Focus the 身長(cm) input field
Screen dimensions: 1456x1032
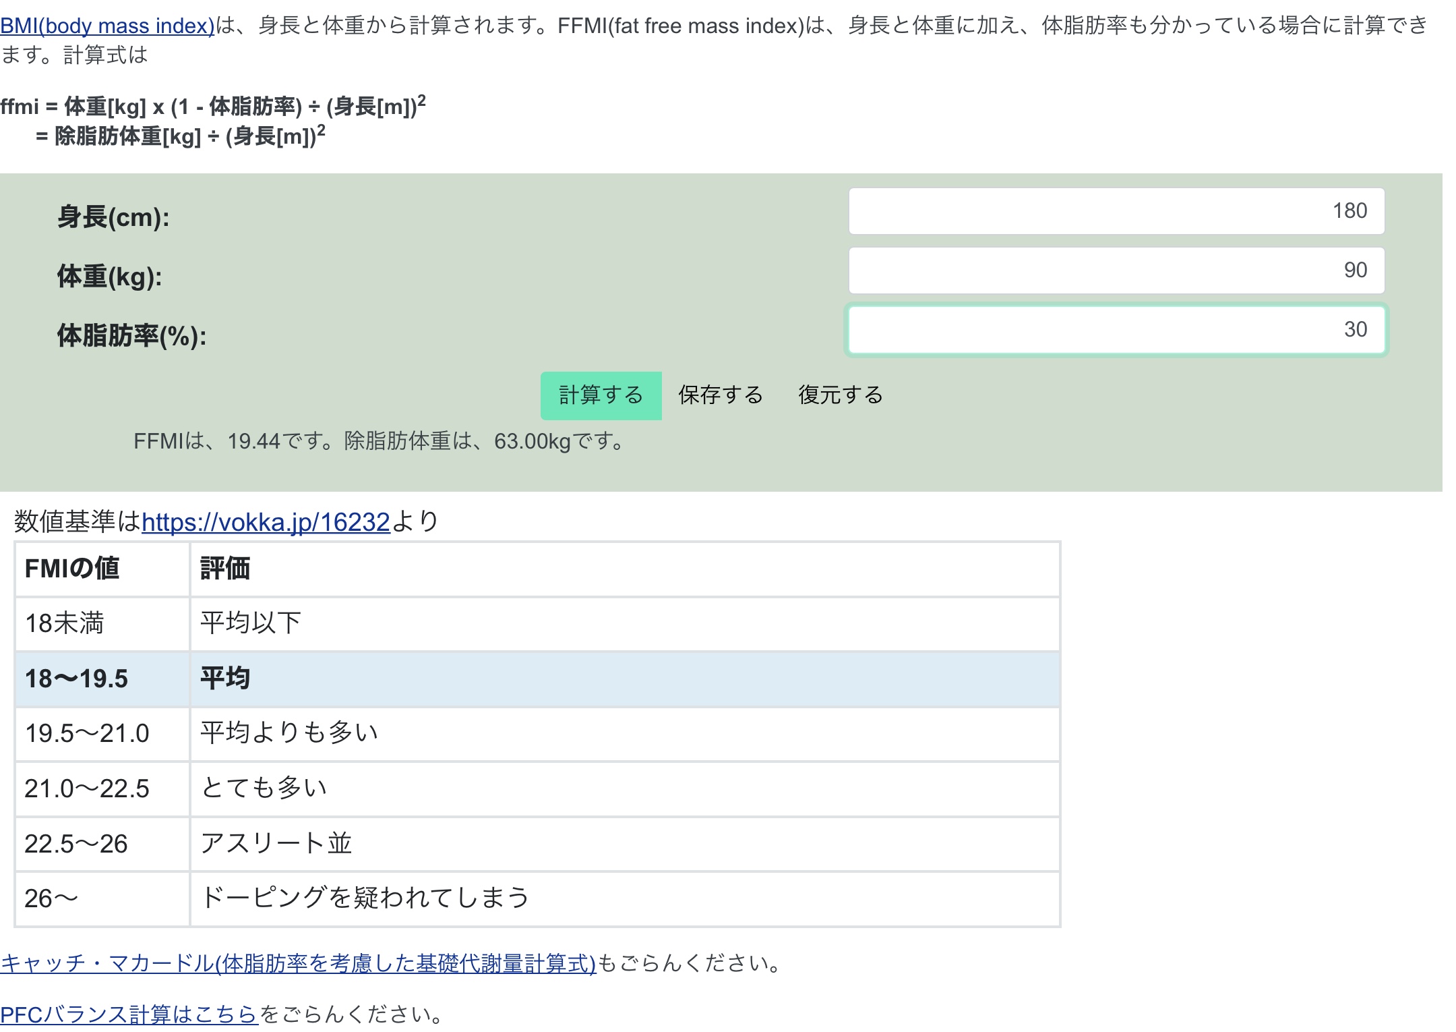pyautogui.click(x=1116, y=211)
